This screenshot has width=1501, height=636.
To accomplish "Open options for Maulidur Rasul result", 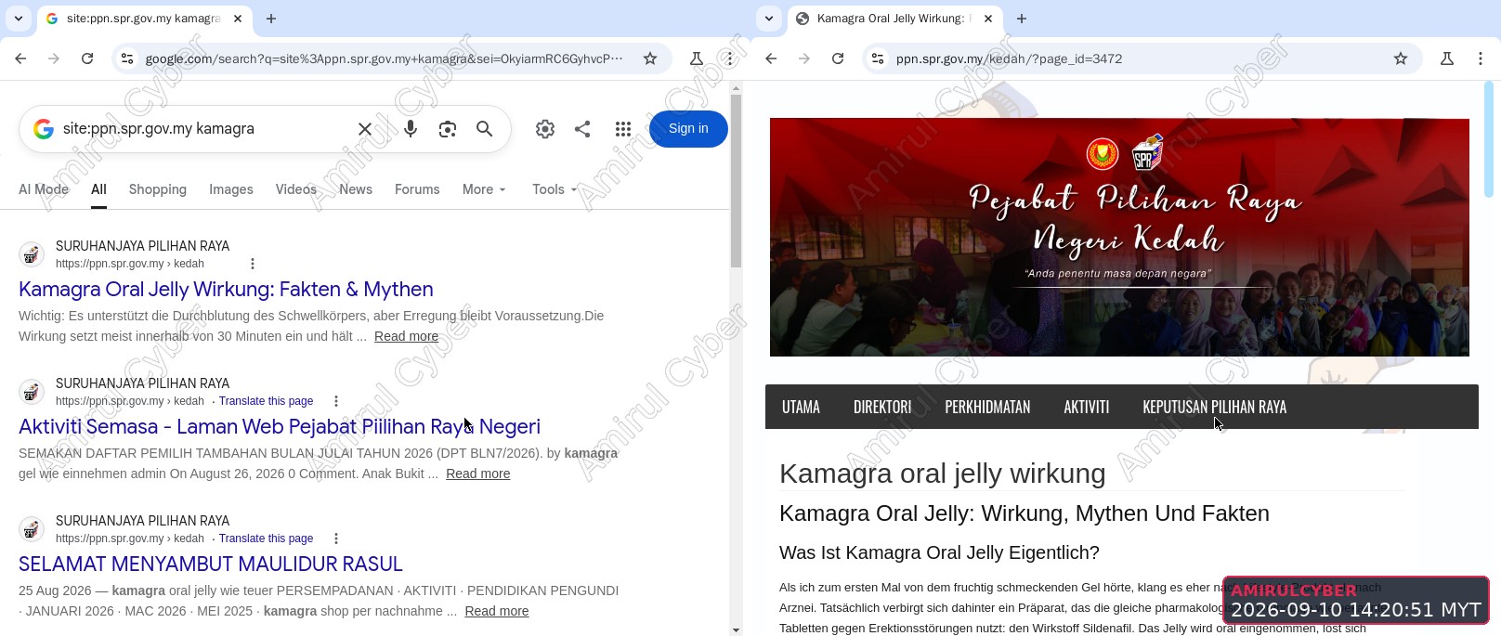I will pos(336,539).
